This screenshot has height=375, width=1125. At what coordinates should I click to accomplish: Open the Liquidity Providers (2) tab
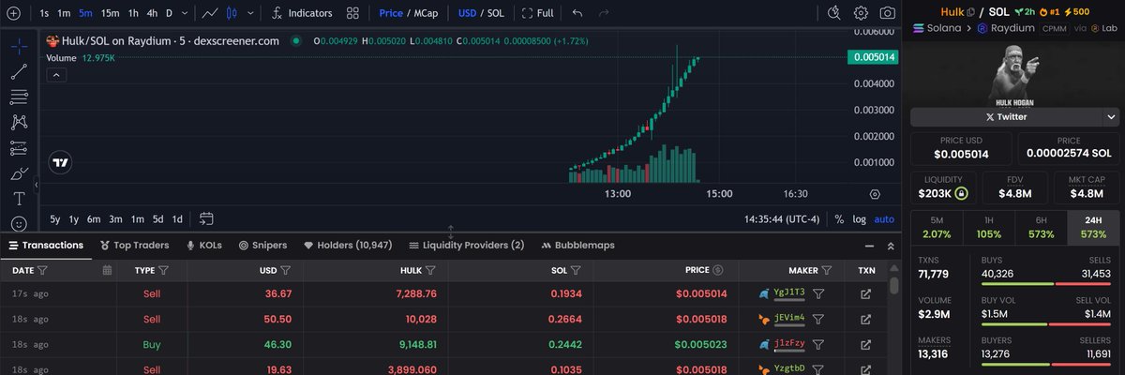[x=467, y=245]
